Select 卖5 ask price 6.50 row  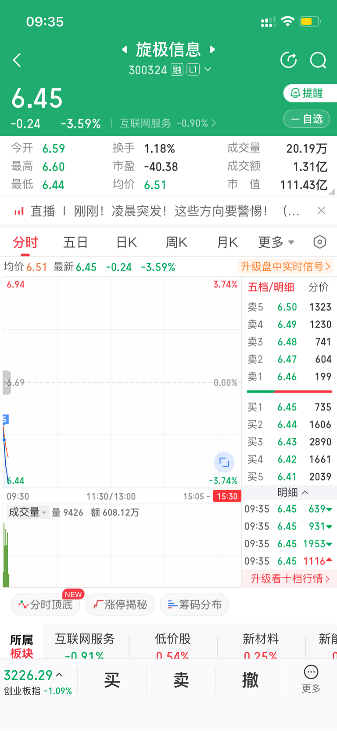[x=289, y=307]
